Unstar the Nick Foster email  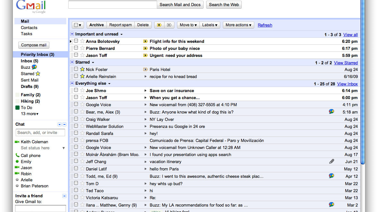[x=82, y=69]
